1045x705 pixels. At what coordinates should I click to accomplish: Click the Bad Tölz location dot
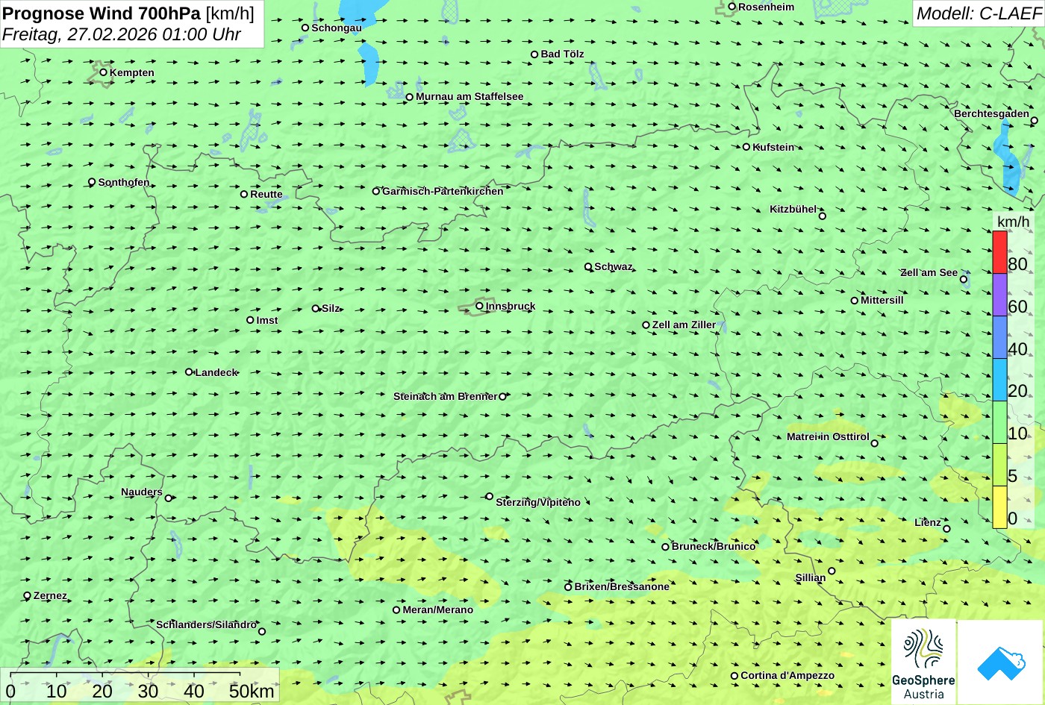534,54
